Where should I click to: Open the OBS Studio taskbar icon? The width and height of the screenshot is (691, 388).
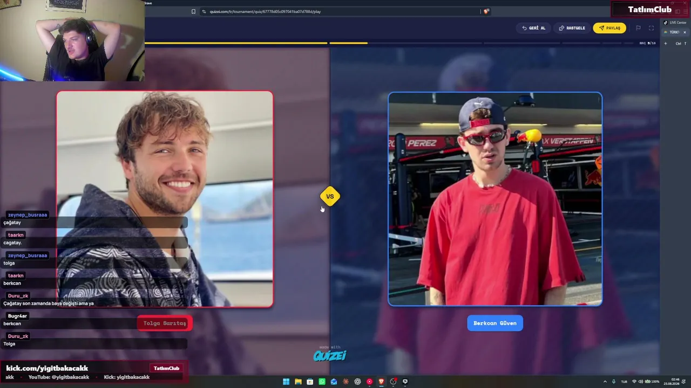pos(393,382)
